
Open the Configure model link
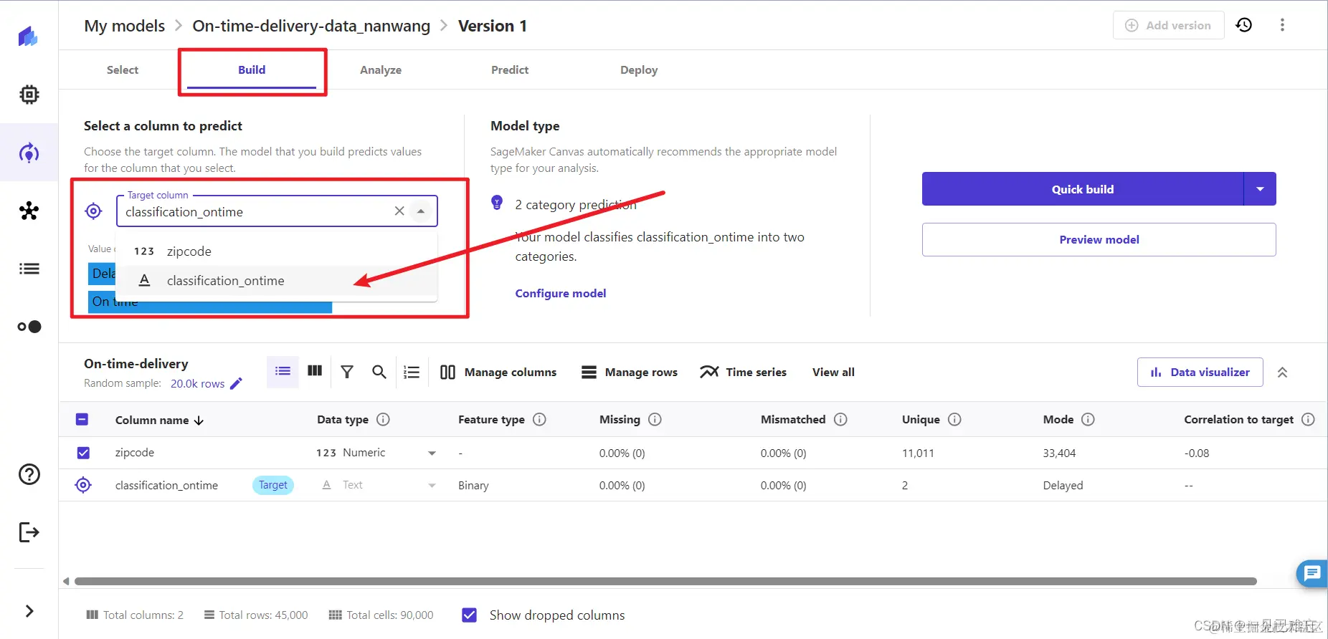(561, 293)
